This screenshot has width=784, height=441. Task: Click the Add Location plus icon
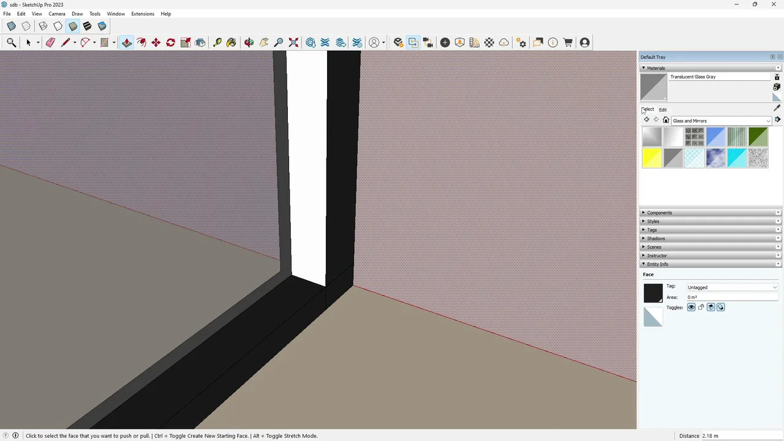tap(445, 42)
